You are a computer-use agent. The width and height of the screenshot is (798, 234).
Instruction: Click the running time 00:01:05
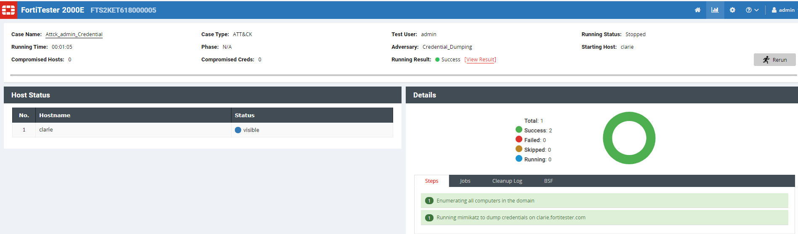click(x=62, y=47)
